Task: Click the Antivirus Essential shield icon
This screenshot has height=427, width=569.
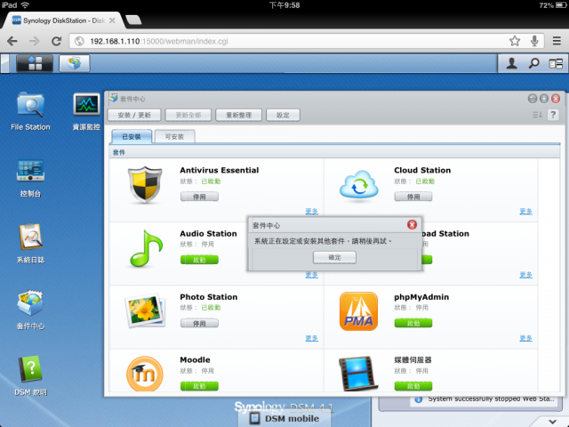Action: (145, 185)
